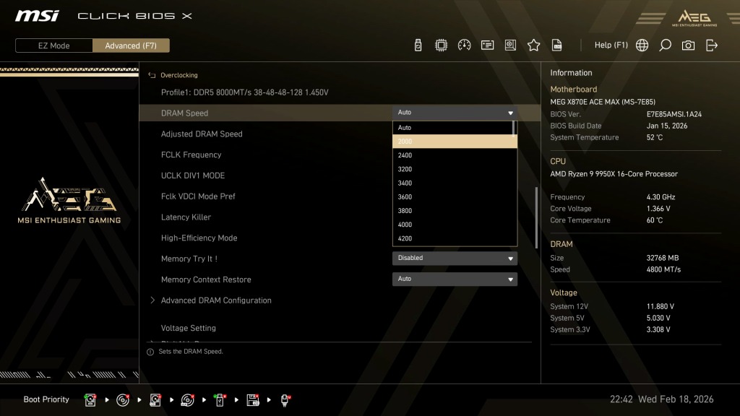Select hard disk boot icon with green check
The image size is (740, 416).
click(x=90, y=400)
